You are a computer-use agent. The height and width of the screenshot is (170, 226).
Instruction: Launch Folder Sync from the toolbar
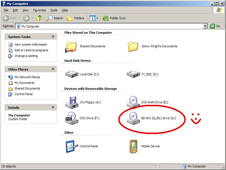click(x=113, y=18)
